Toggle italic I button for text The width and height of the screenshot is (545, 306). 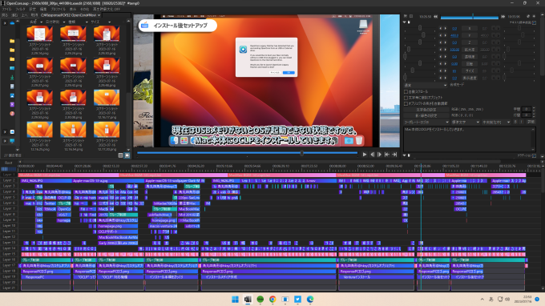click(522, 122)
